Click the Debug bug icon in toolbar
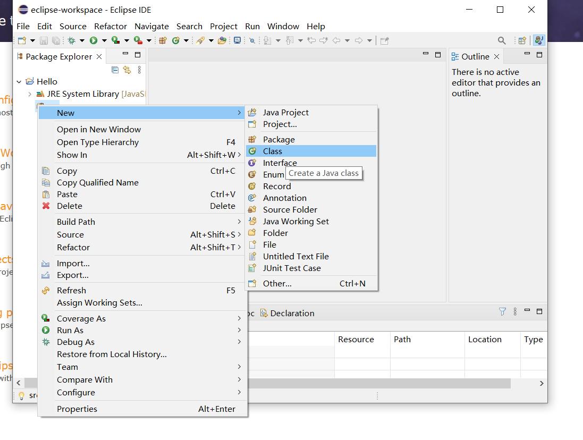 [x=71, y=40]
